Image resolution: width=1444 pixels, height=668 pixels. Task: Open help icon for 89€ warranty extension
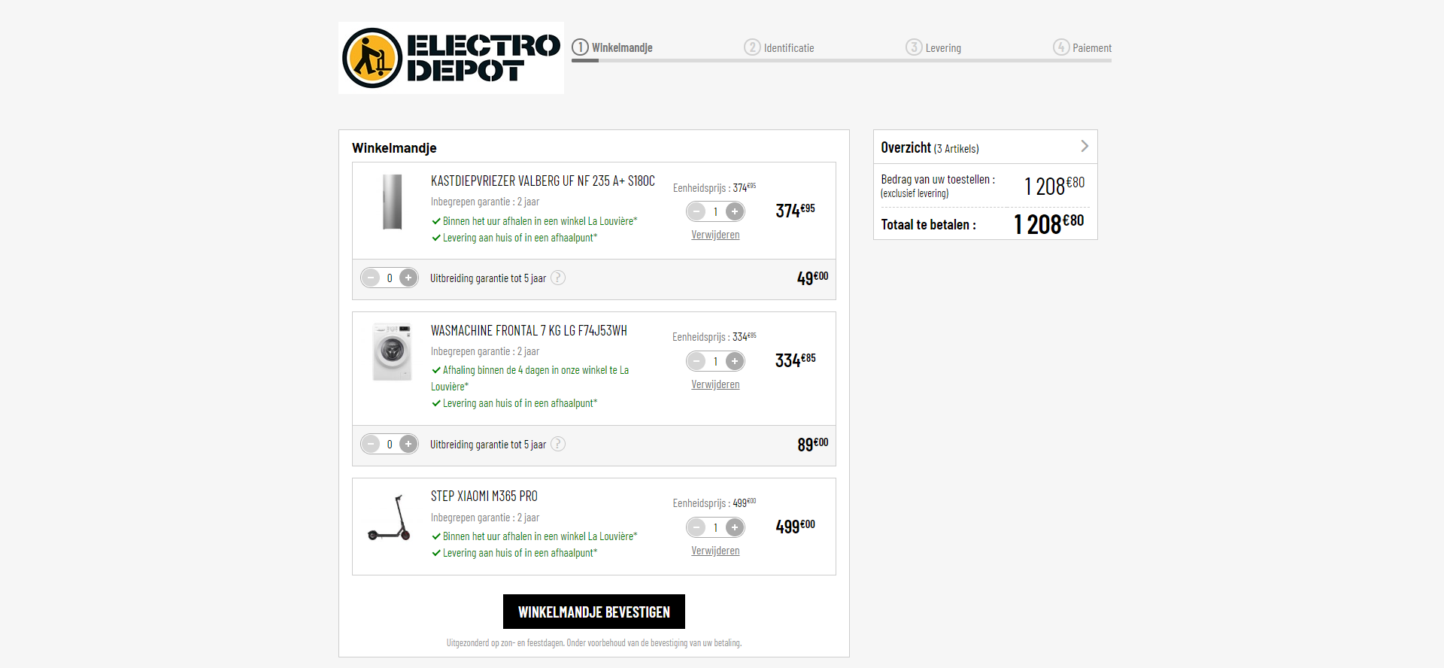click(x=558, y=444)
